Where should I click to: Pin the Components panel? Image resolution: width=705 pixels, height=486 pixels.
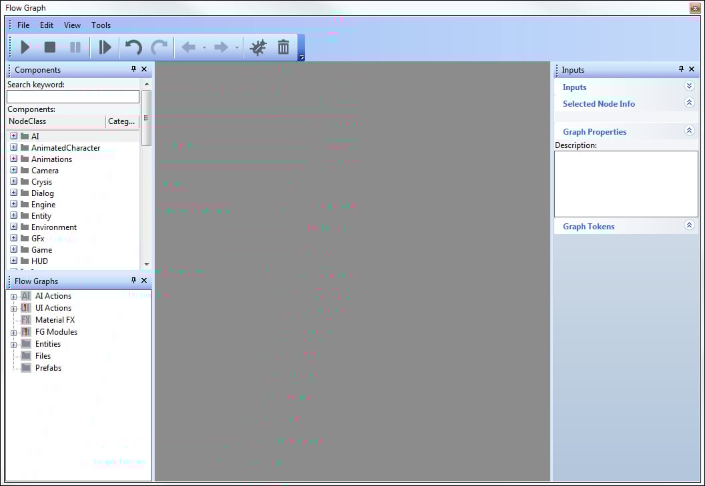pos(133,69)
